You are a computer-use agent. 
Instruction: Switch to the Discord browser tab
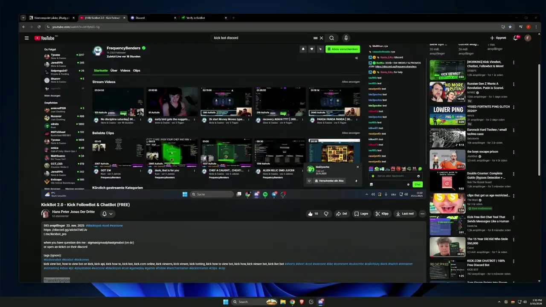[x=153, y=18]
